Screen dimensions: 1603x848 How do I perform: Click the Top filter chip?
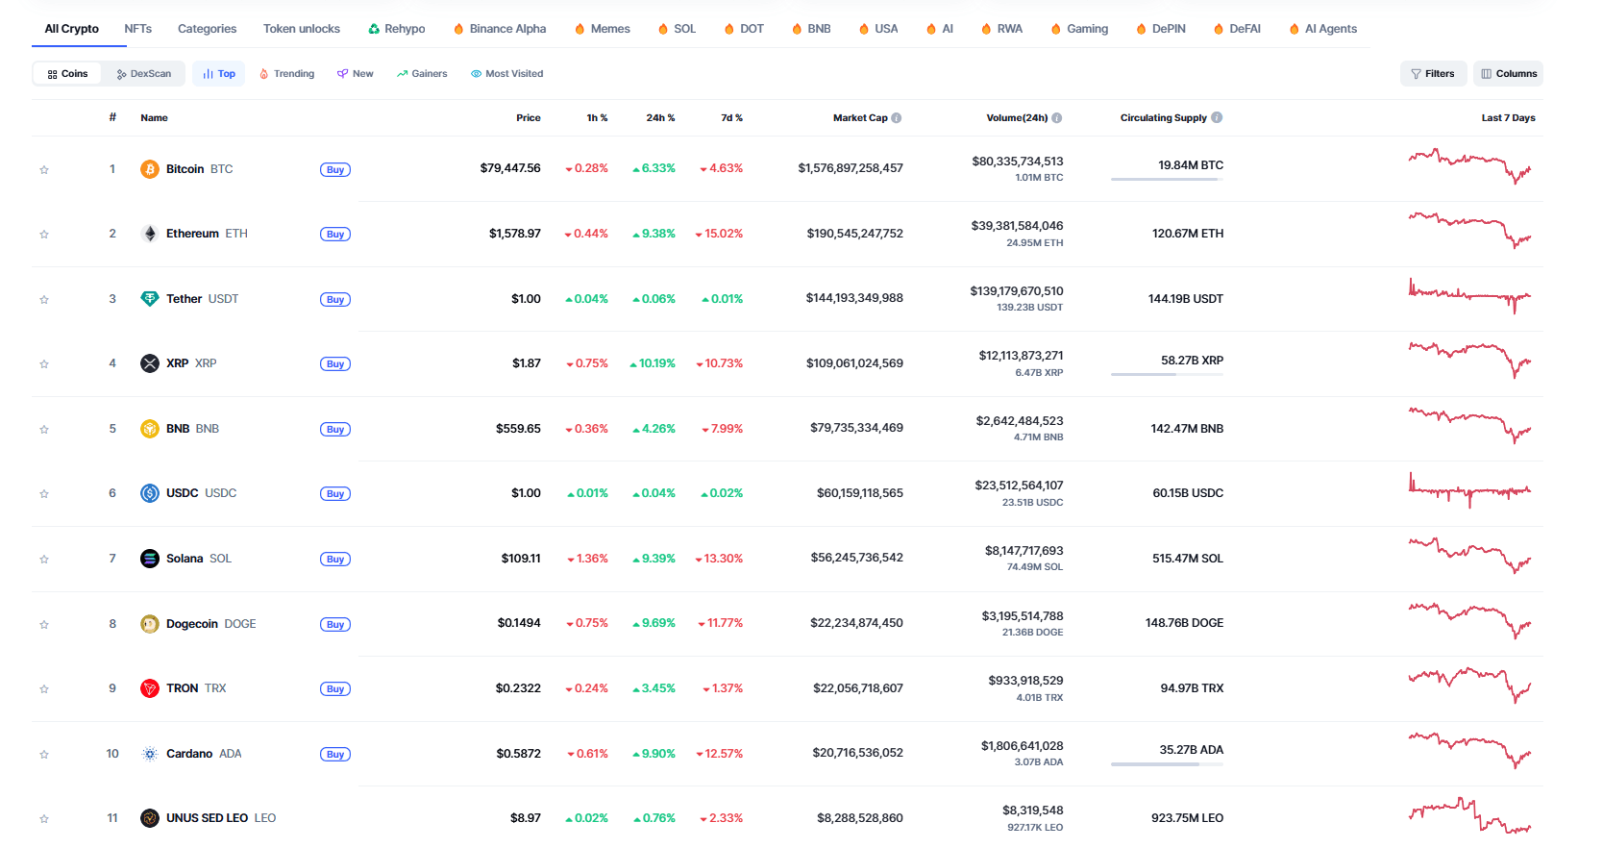[219, 74]
